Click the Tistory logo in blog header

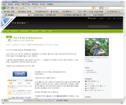[92, 18]
